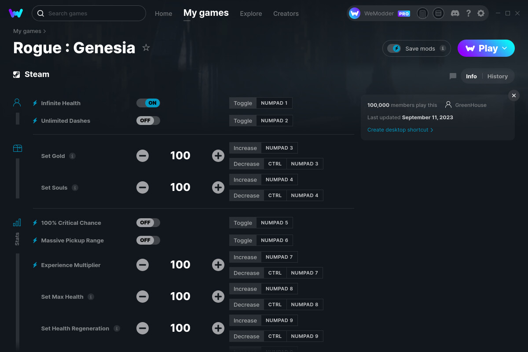Toggle Infinite Health off
This screenshot has height=352, width=528.
[x=148, y=103]
